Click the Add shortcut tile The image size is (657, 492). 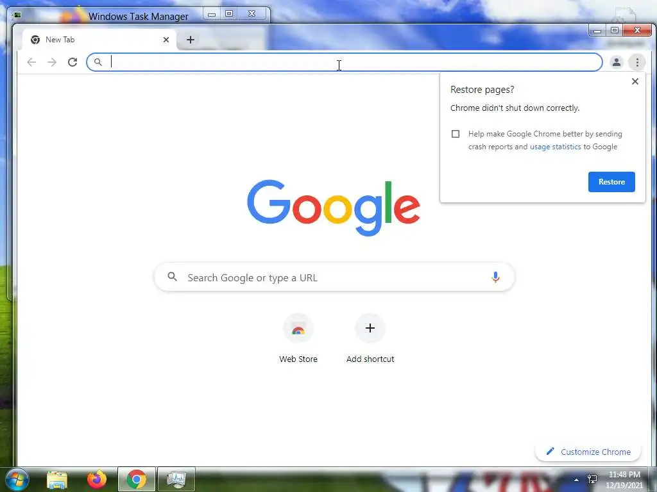(370, 338)
